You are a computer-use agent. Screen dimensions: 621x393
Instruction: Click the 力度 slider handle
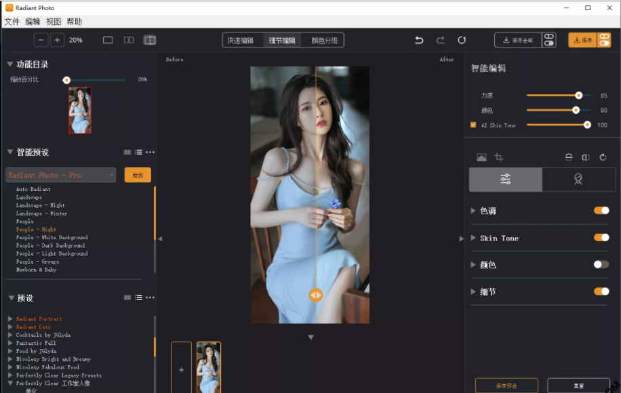tap(578, 96)
